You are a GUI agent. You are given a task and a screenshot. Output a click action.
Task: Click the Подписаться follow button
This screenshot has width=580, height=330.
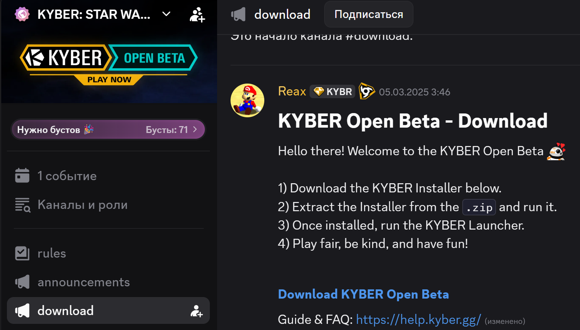(369, 14)
